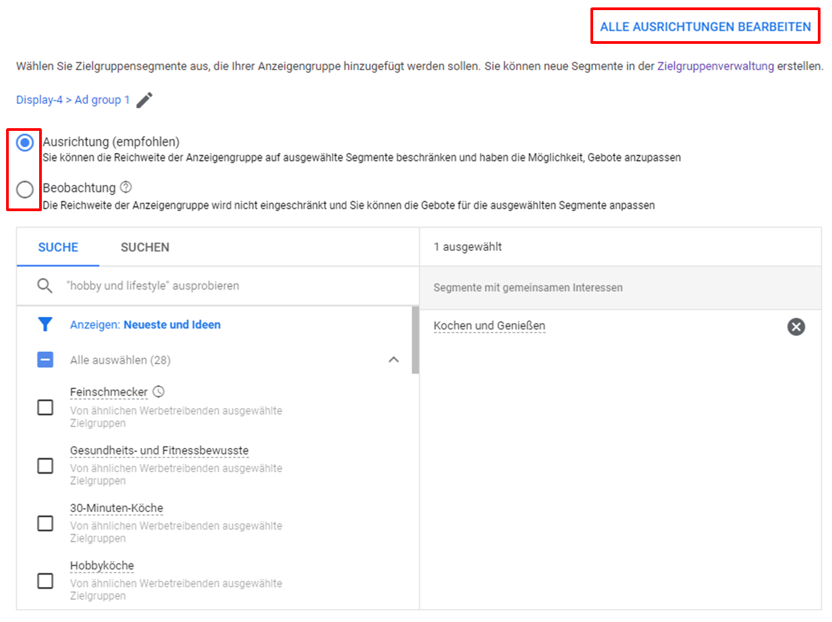Collapse the Alle auswählen list chevron
832x622 pixels.
tap(393, 360)
